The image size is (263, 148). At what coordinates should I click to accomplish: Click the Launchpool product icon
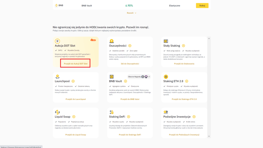(58, 76)
